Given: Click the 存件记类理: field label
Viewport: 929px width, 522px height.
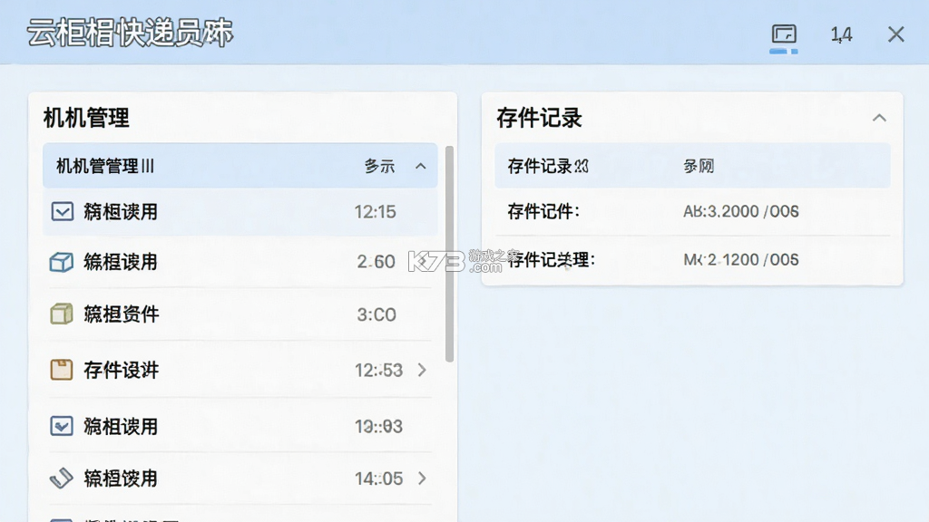Looking at the screenshot, I should click(x=551, y=260).
